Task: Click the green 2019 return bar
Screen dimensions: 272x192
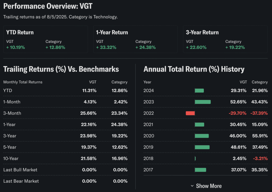Action: pos(202,147)
